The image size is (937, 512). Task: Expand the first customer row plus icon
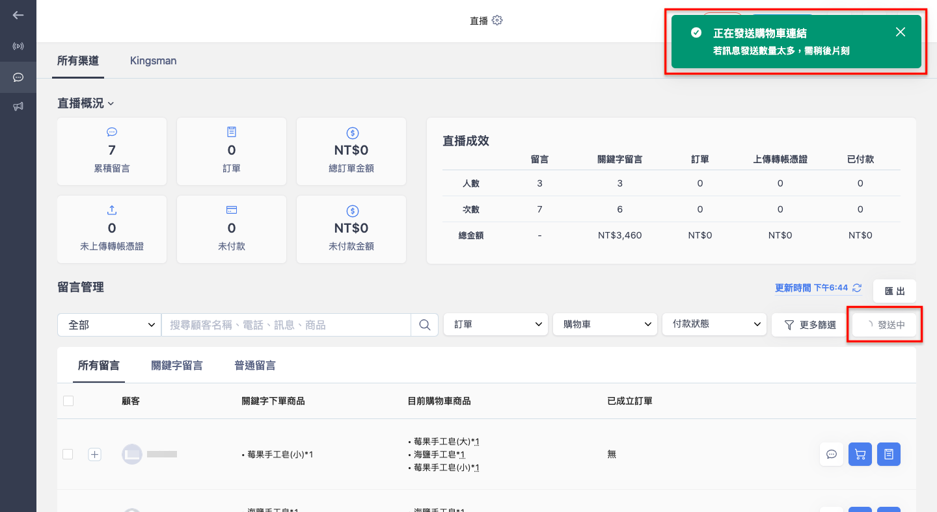click(x=94, y=455)
